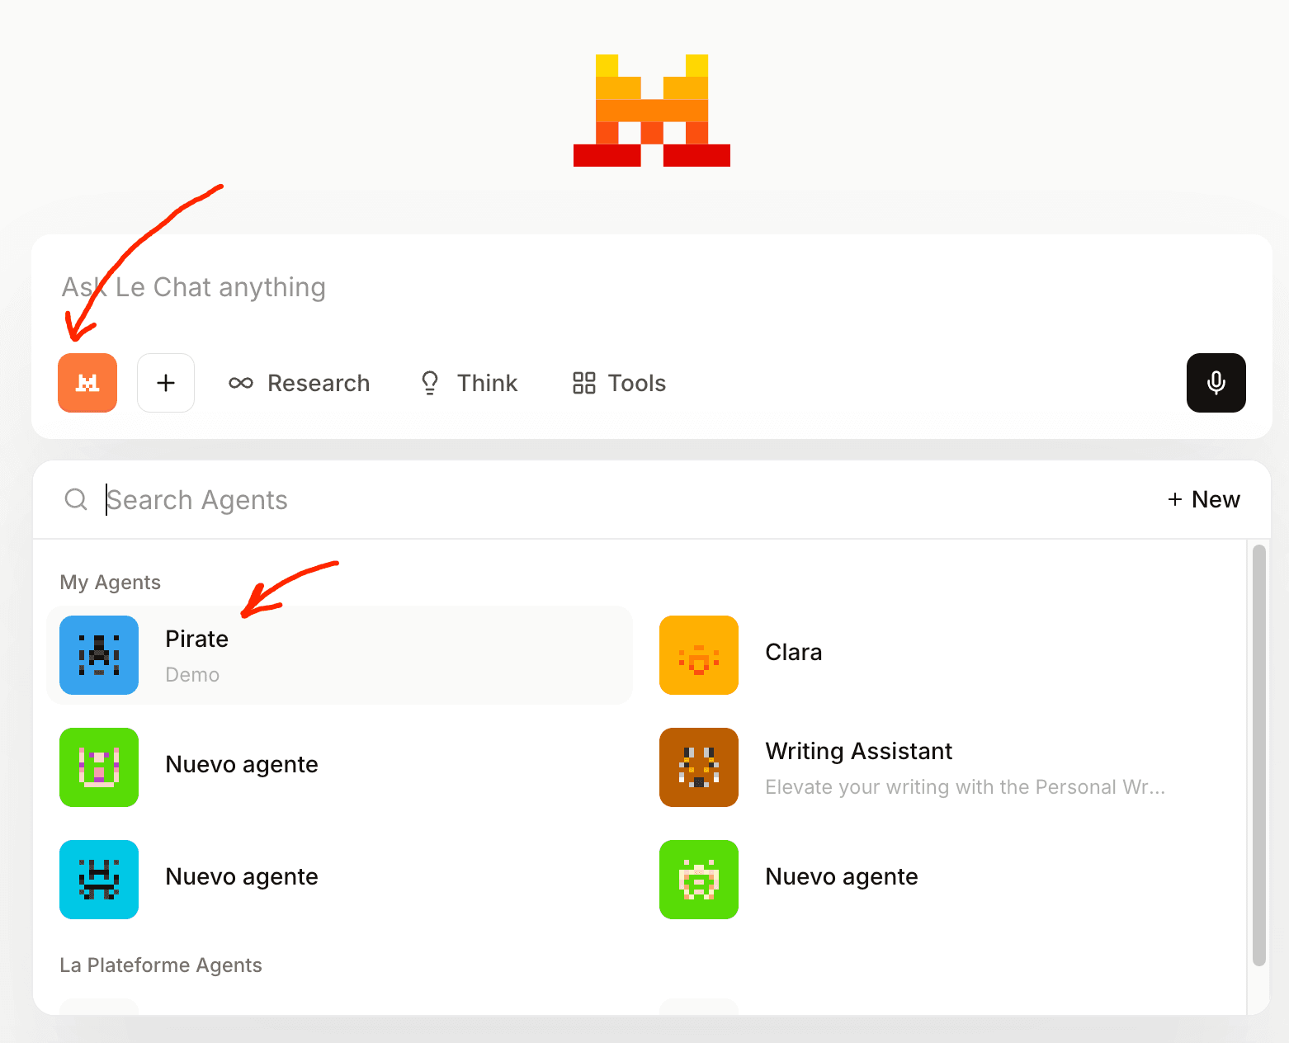
Task: Start voice input with the microphone button
Action: (1216, 383)
